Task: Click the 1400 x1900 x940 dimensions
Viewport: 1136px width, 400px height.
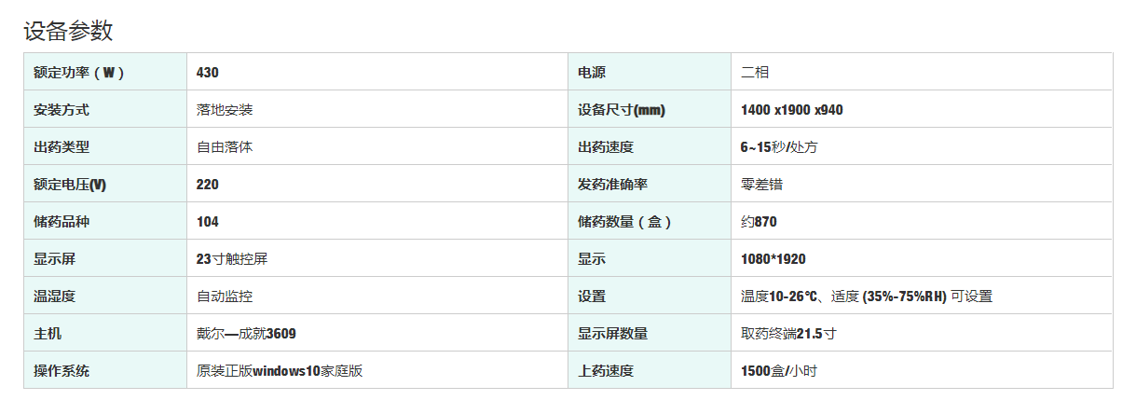Action: coord(791,110)
